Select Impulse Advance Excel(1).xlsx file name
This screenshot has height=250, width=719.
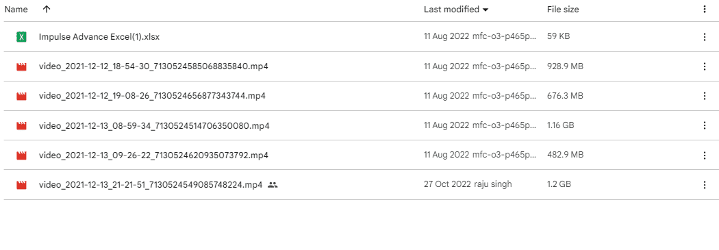click(x=99, y=37)
